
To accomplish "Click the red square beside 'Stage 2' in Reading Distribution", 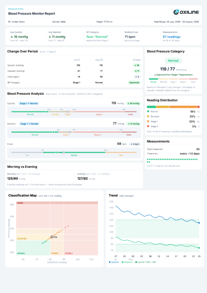I will (x=148, y=126).
